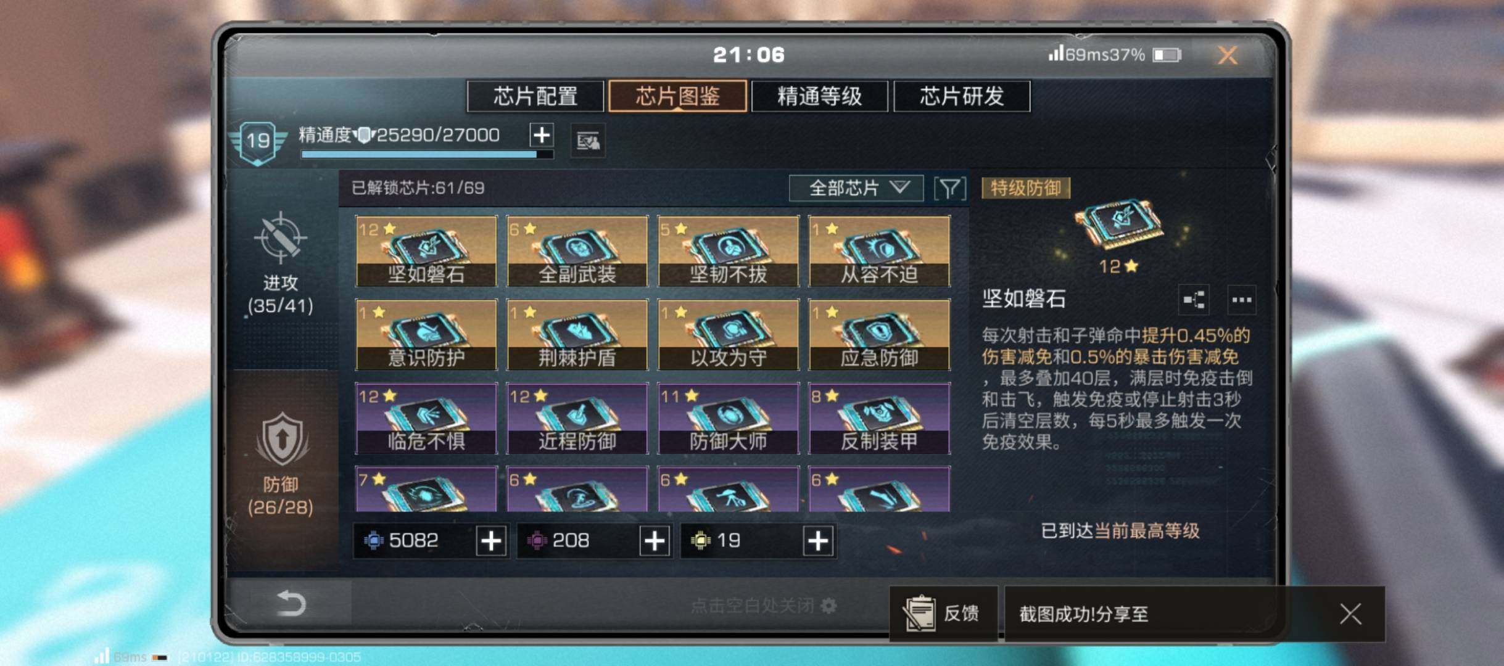
Task: Add purple chip currency next to 208
Action: pyautogui.click(x=655, y=541)
